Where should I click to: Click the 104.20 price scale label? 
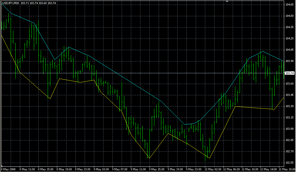(290, 39)
